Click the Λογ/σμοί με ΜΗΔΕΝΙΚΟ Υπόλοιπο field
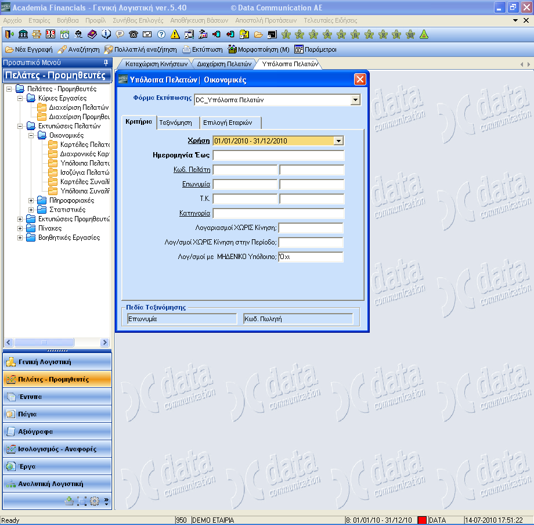Viewport: 534px width, 525px height. [x=311, y=257]
